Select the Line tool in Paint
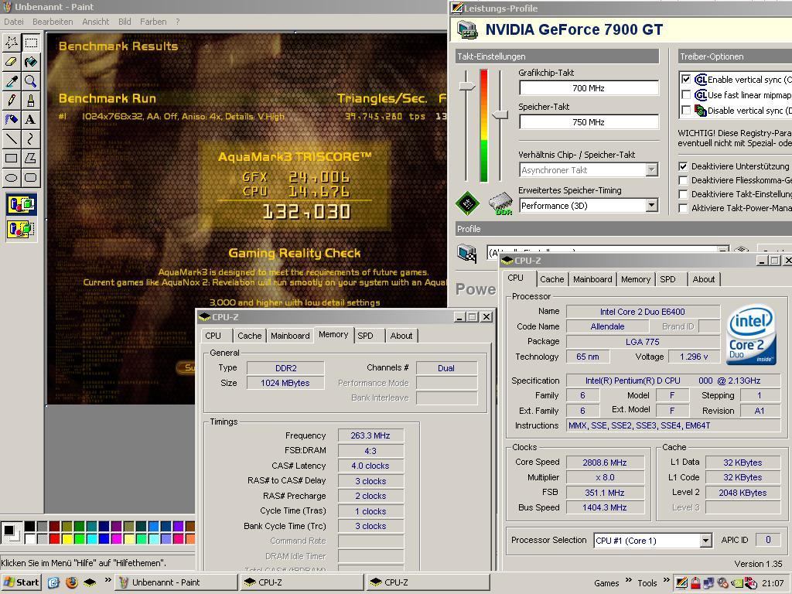792x594 pixels. click(x=12, y=138)
